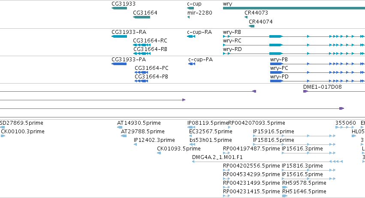Viewport: 365px width, 198px height.
Task: Click the CK00100.3prime EST label
Action: click(x=23, y=132)
